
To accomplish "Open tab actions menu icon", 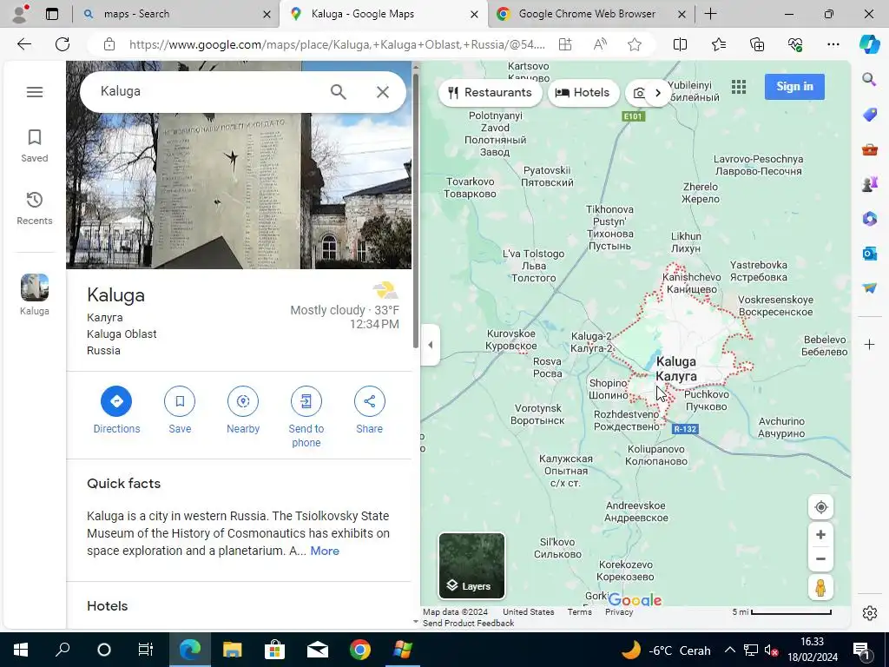I will (x=52, y=14).
